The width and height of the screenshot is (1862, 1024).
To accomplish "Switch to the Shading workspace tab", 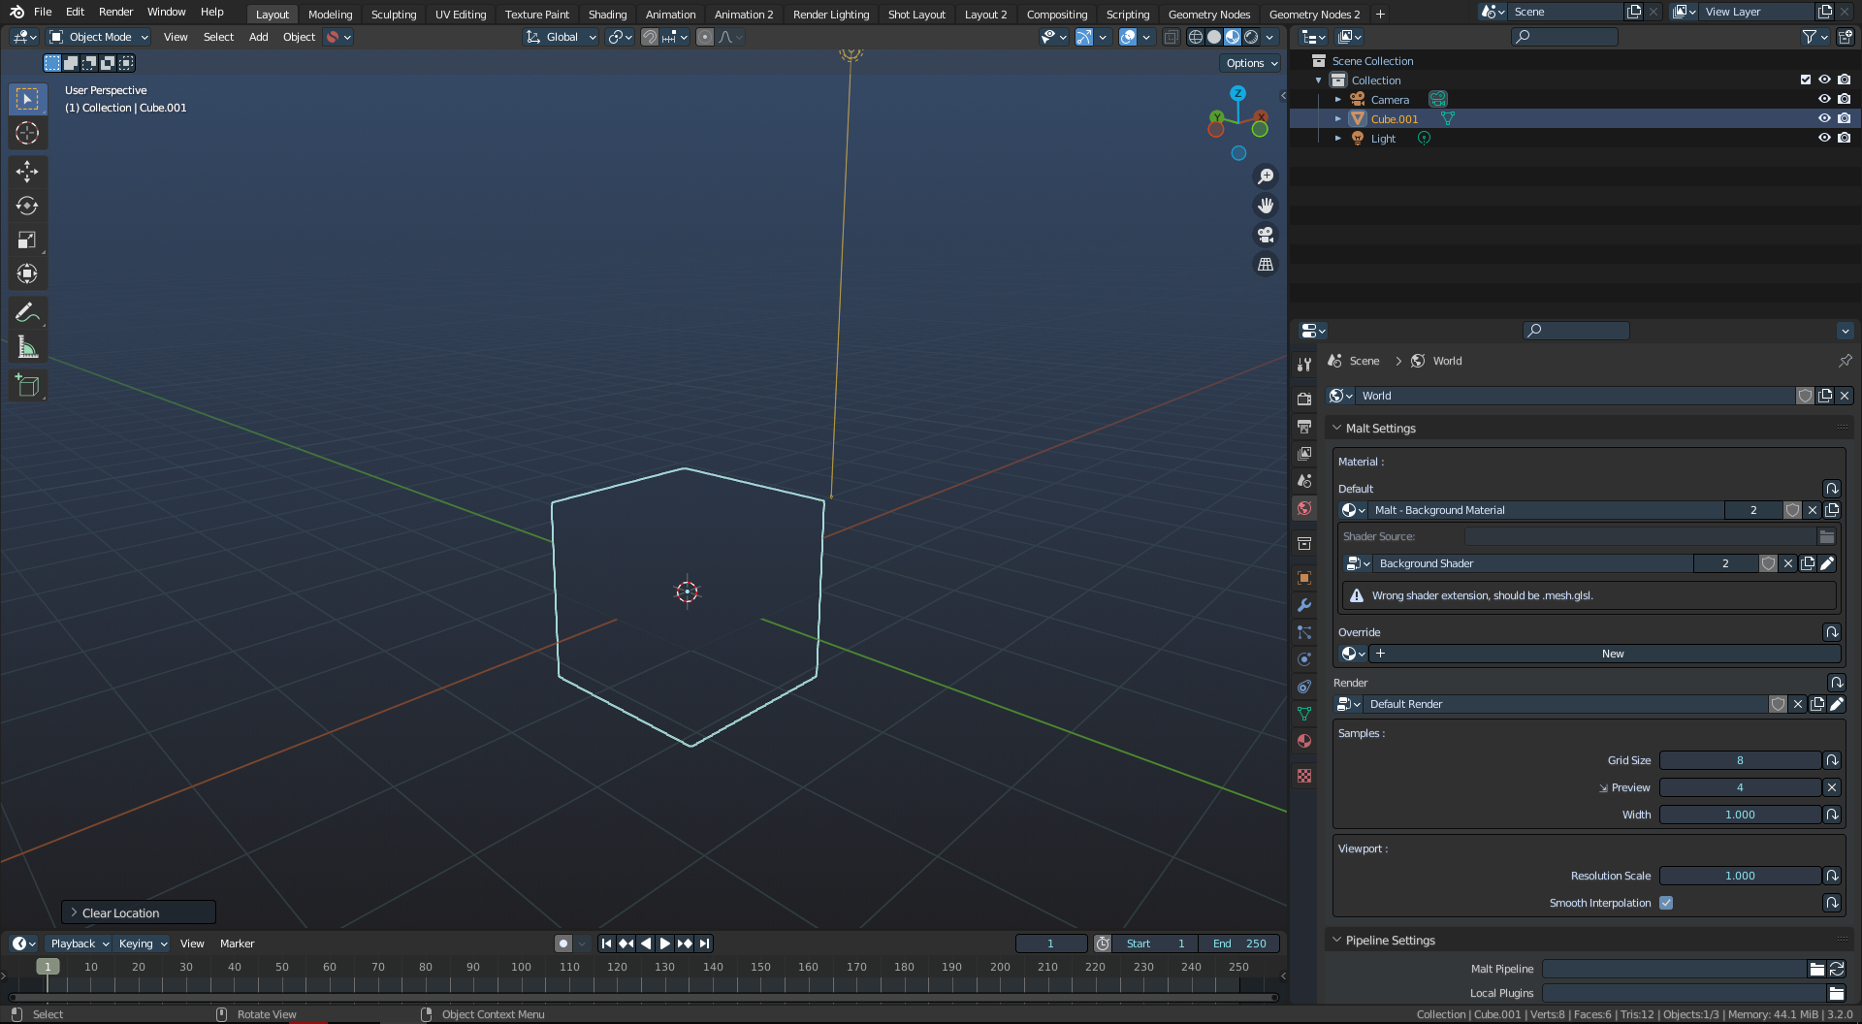I will [x=607, y=14].
